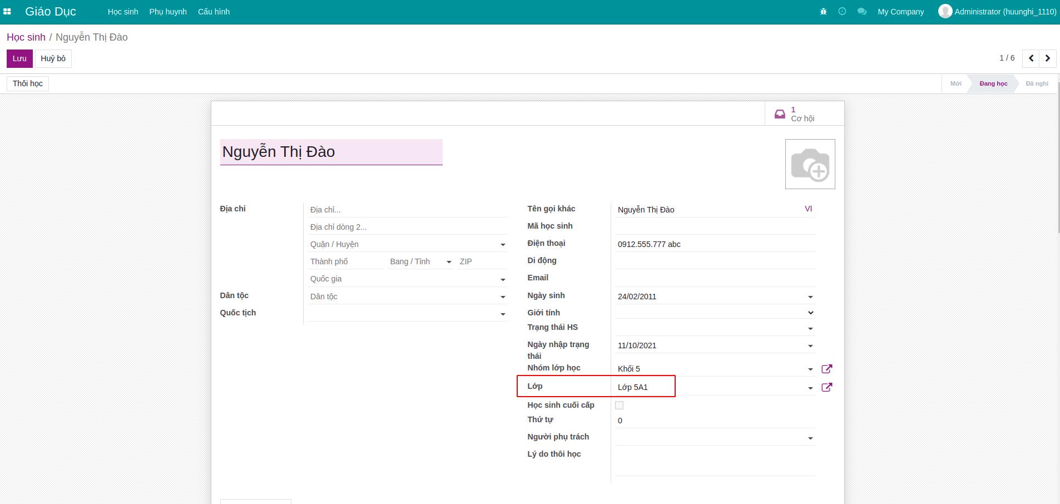Open the Dân tộc dropdown
Screen dimensions: 1060x504
pyautogui.click(x=407, y=297)
